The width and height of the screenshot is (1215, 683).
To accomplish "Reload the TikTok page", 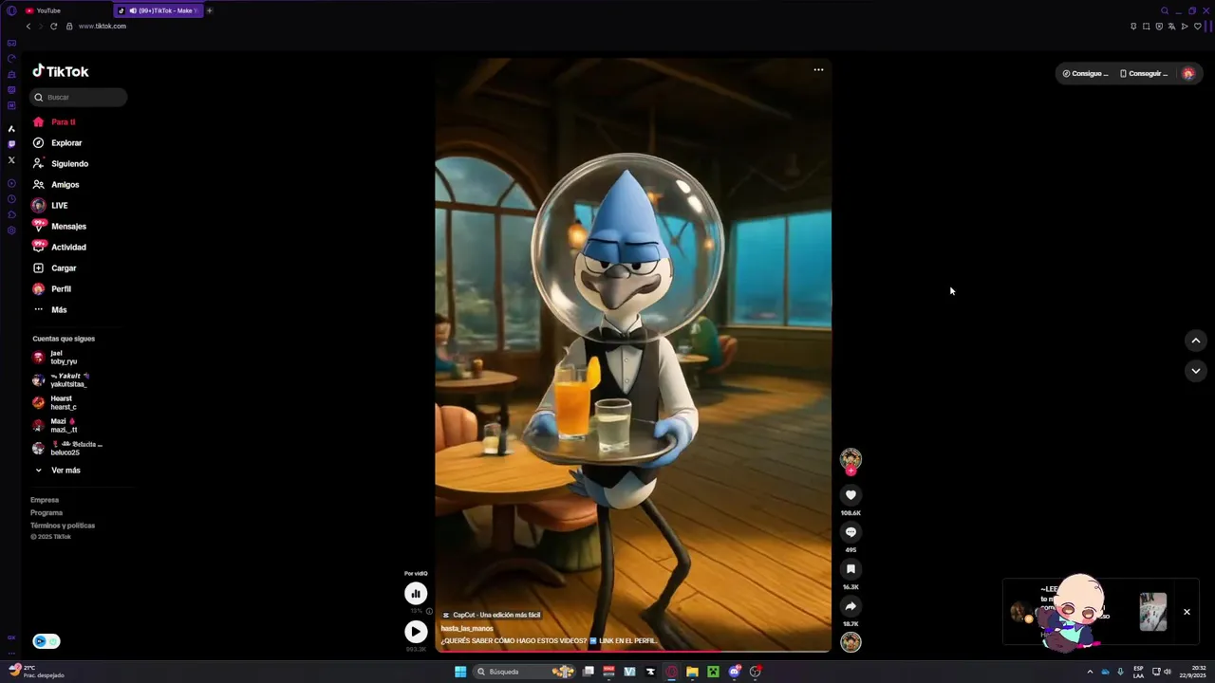I will (x=54, y=27).
